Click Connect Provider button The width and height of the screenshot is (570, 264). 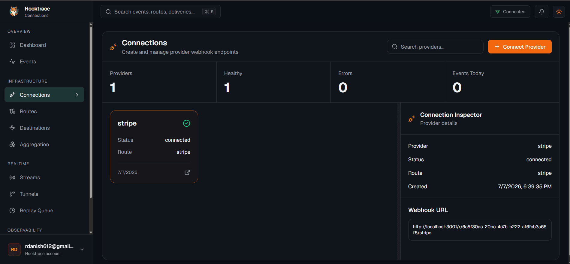click(520, 47)
